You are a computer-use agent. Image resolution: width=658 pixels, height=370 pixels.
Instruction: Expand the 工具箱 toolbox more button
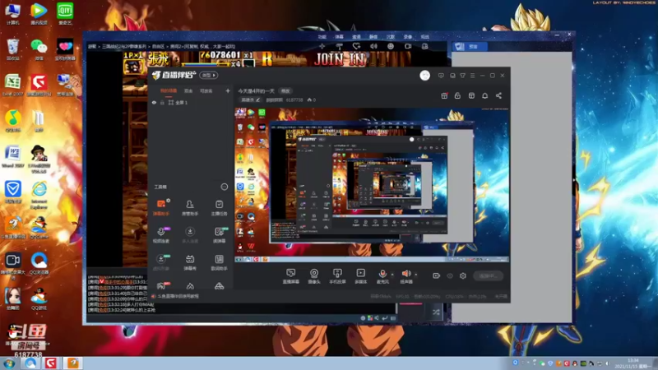tap(224, 187)
